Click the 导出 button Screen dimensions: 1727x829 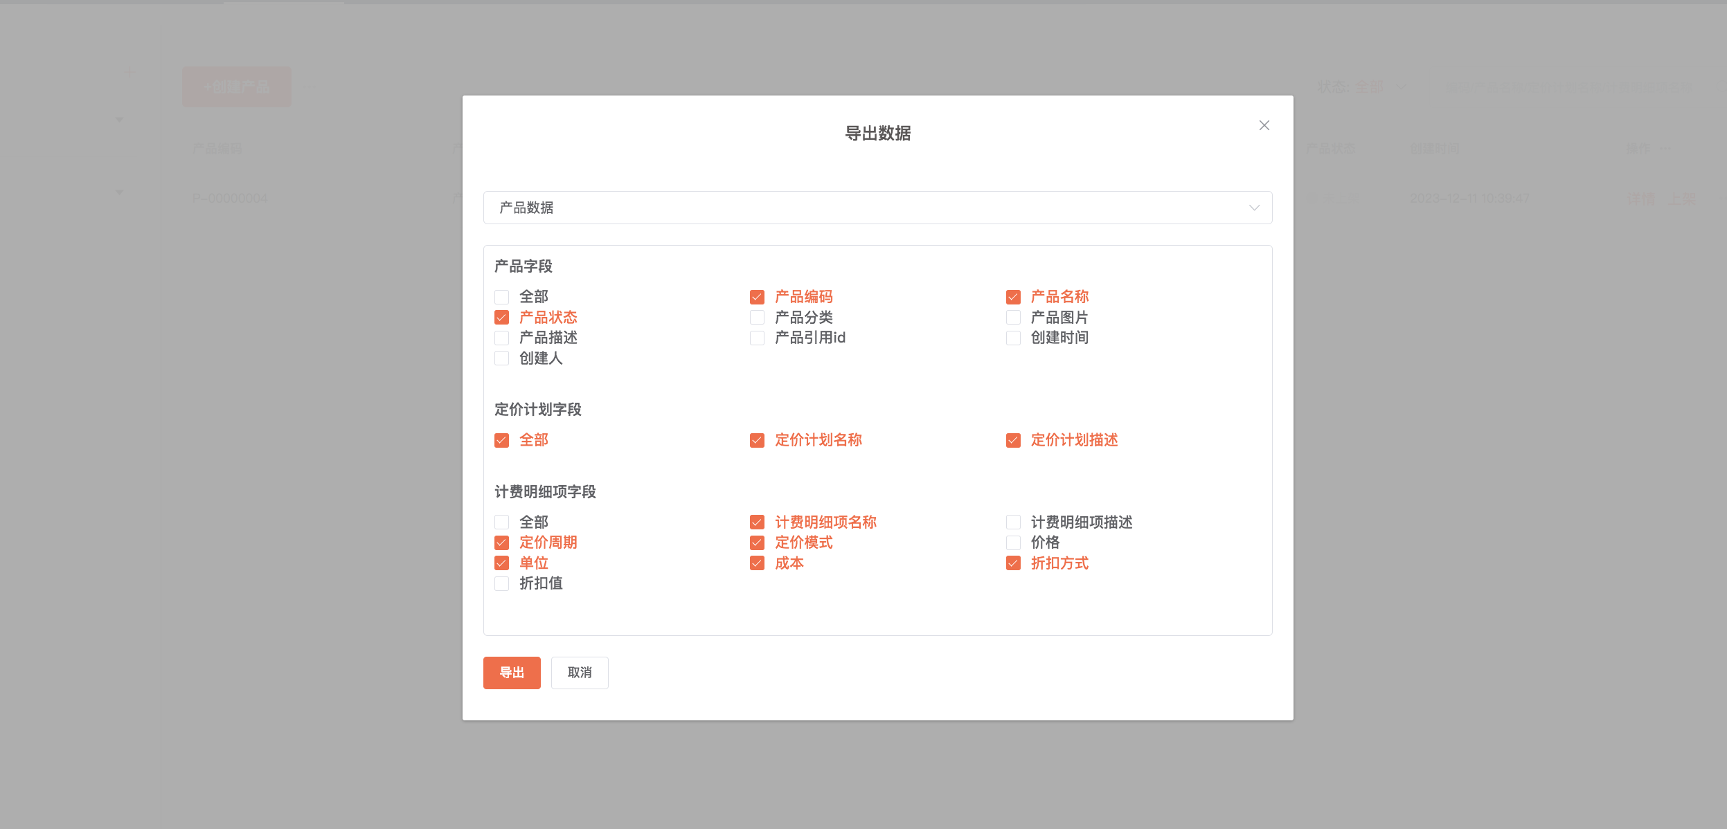pos(512,673)
